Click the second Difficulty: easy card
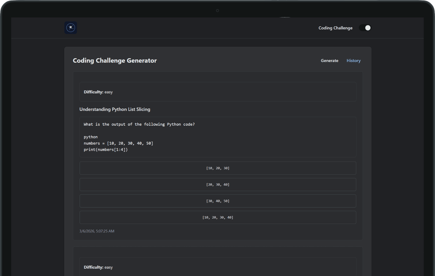 point(218,267)
